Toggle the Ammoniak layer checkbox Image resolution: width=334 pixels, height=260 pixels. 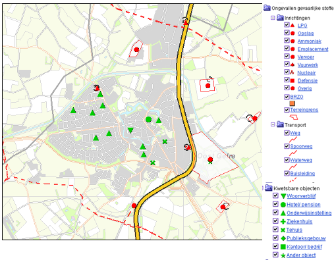pyautogui.click(x=287, y=40)
